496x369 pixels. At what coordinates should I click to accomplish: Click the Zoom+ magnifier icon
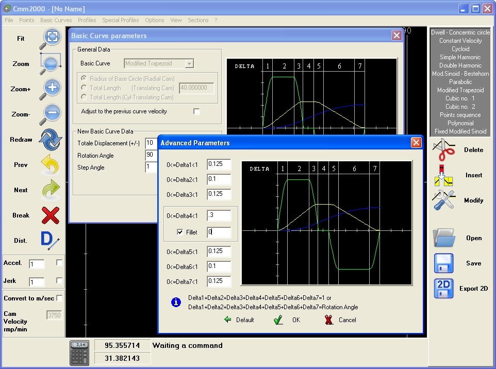click(x=51, y=89)
